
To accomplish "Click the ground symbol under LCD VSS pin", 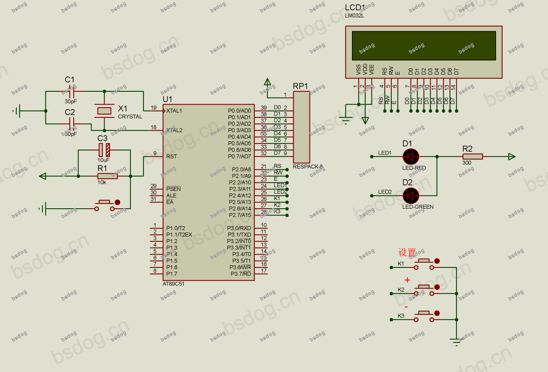I will pyautogui.click(x=346, y=120).
